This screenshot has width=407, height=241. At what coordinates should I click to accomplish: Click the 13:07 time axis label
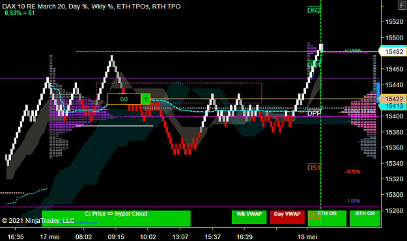180,237
